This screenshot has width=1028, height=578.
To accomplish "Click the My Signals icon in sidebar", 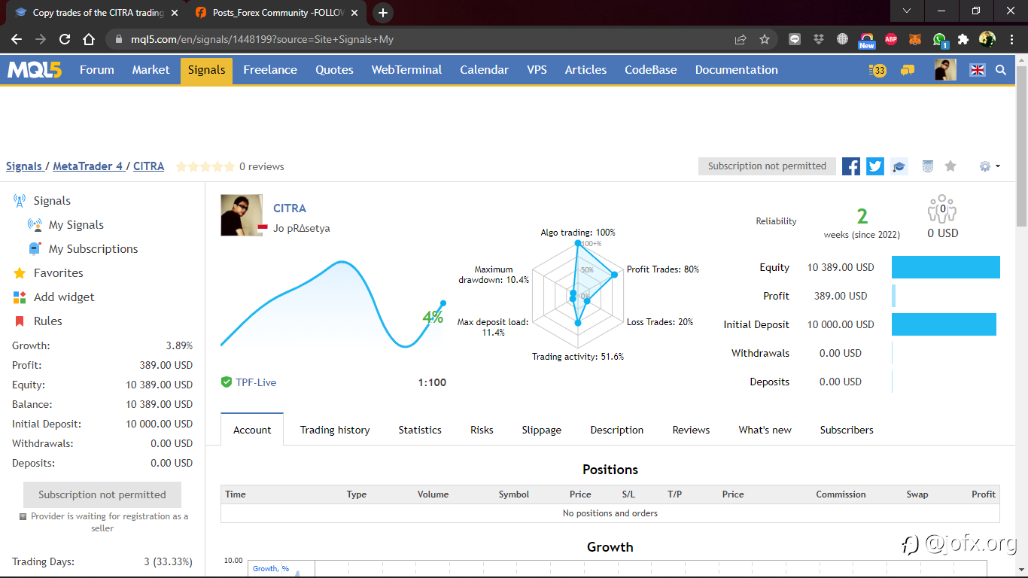I will [35, 225].
